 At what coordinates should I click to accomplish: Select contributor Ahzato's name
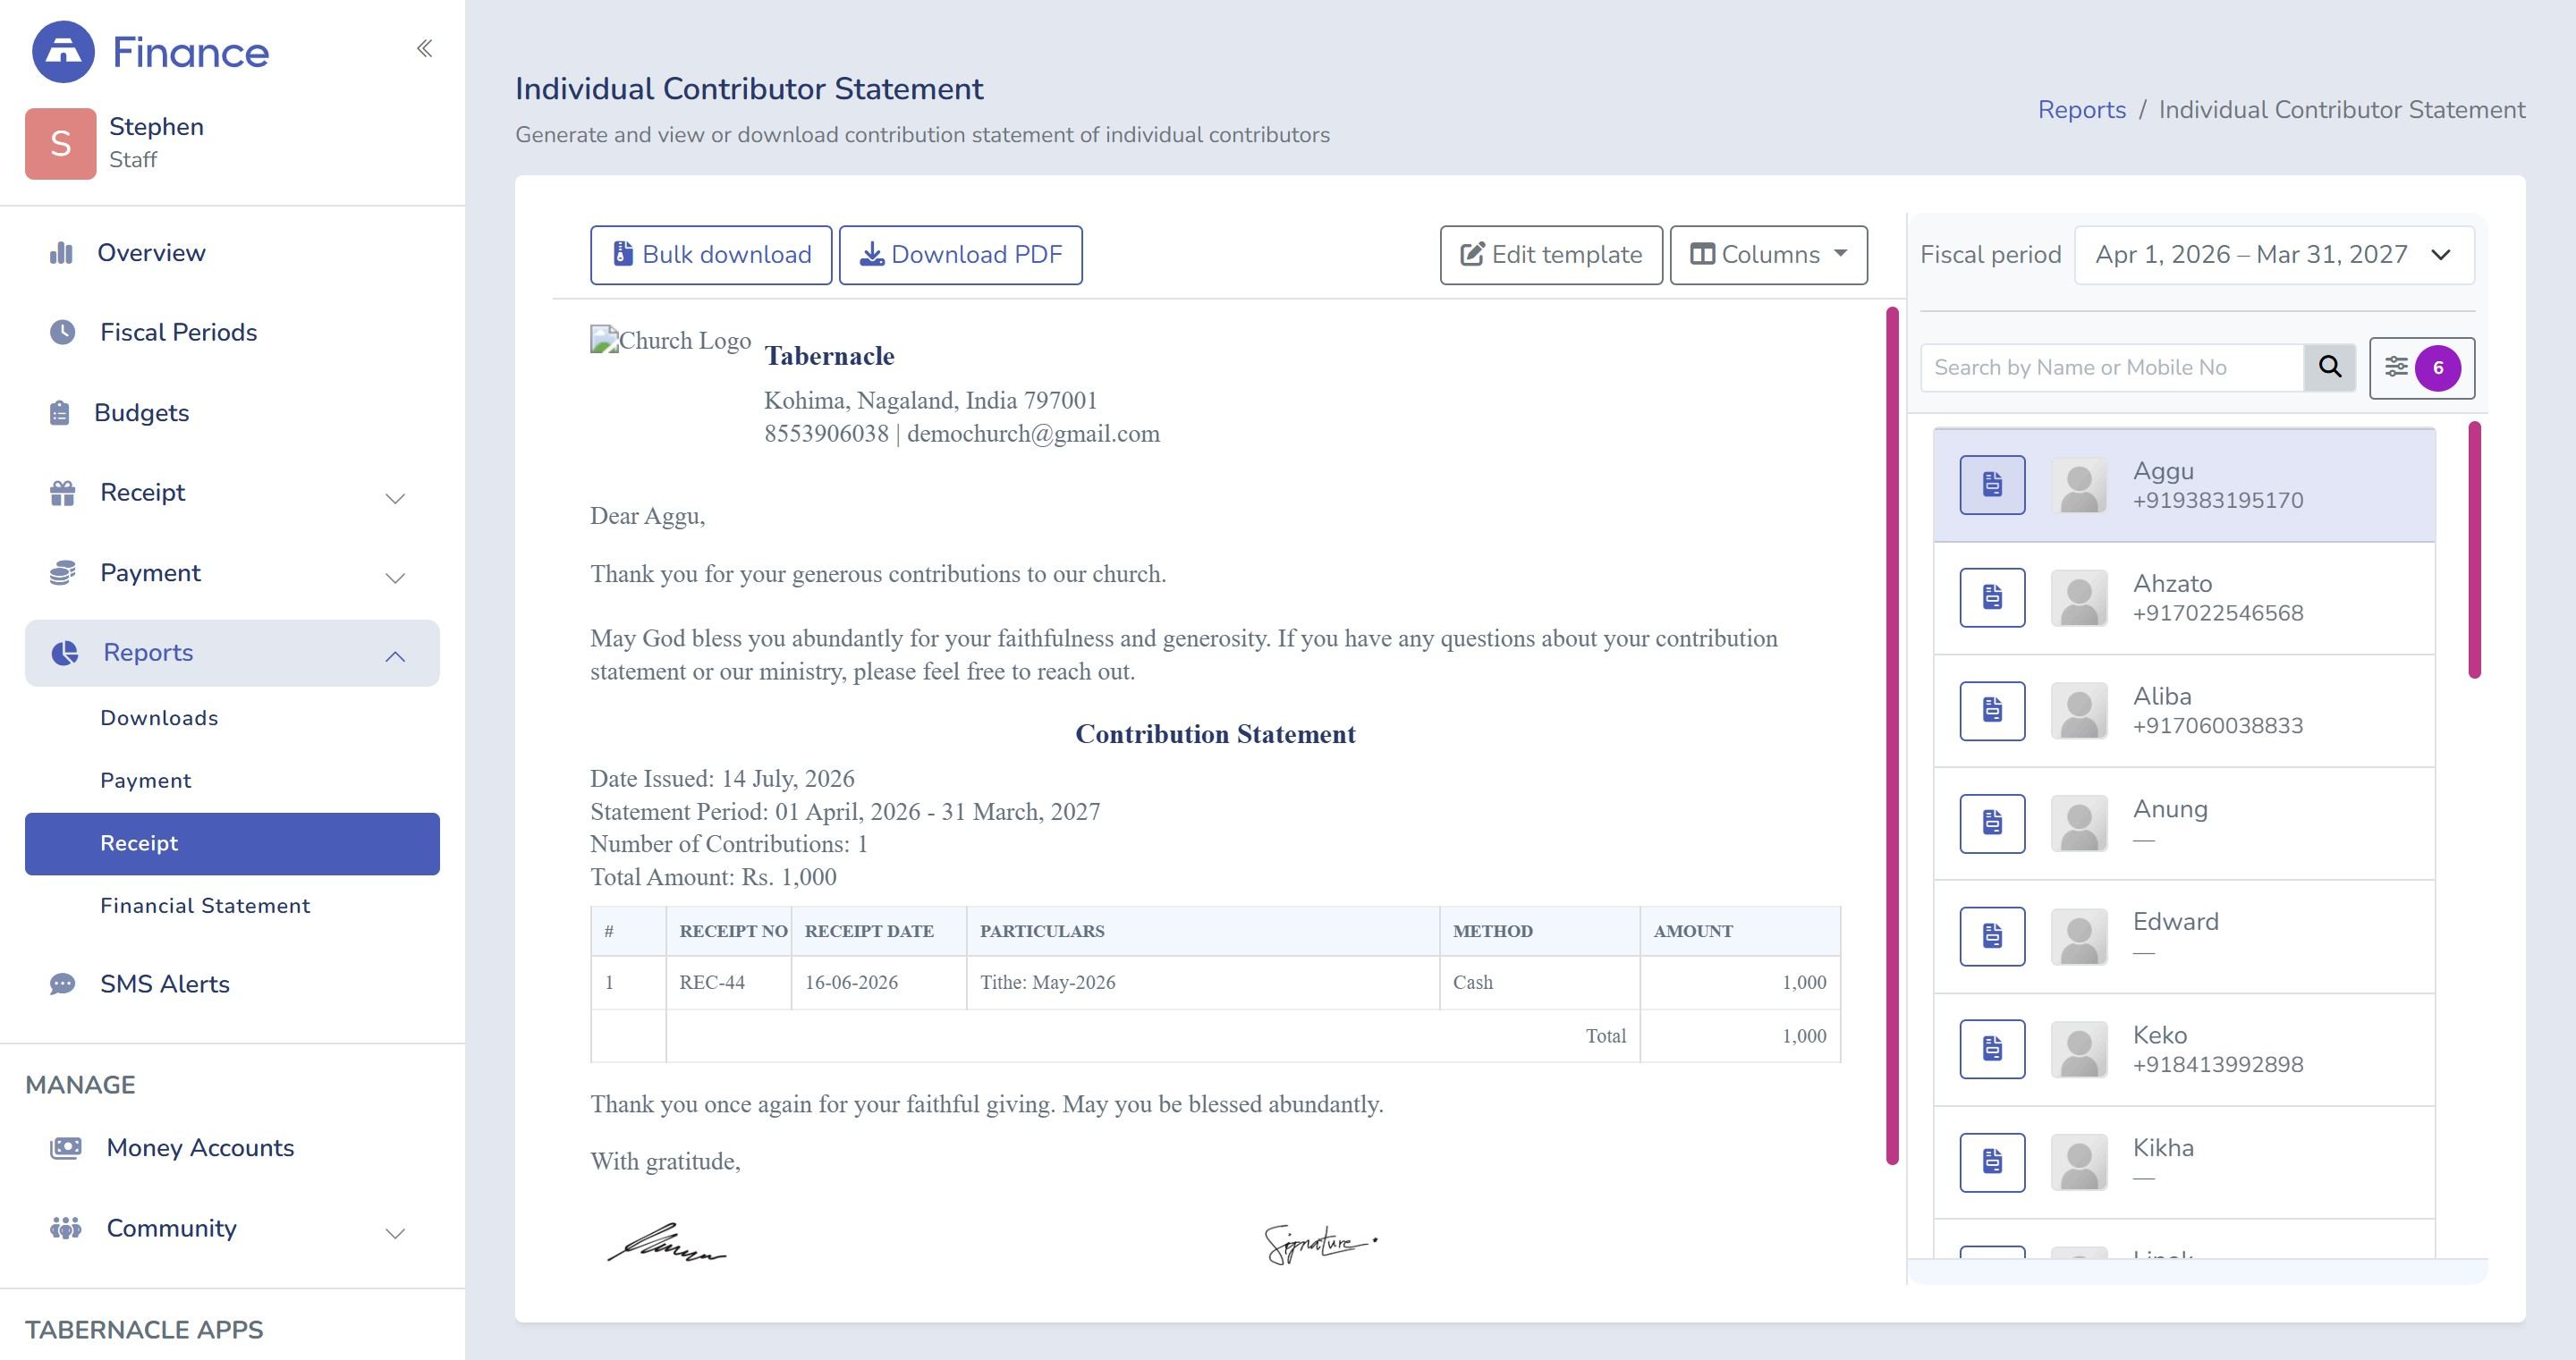click(x=2172, y=583)
